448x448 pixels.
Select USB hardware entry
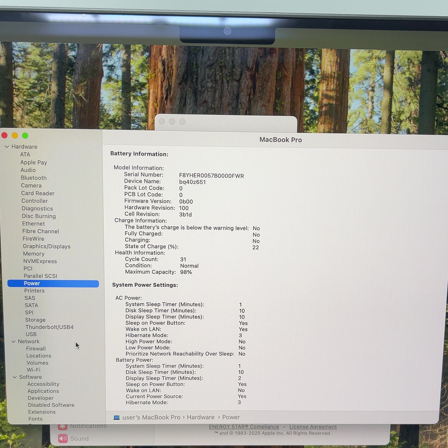(x=31, y=335)
